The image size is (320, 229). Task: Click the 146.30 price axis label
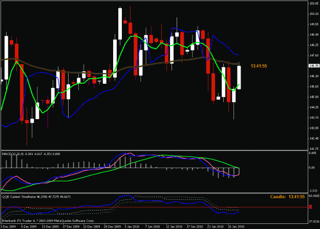point(314,76)
